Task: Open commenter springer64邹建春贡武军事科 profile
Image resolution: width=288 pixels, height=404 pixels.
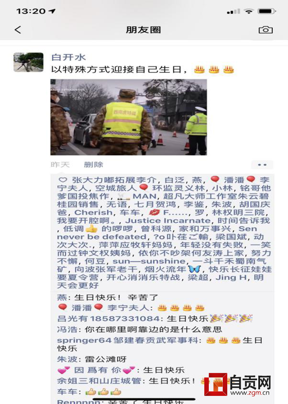Action: [127, 341]
